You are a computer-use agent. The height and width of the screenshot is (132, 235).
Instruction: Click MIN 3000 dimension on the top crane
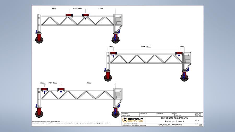[x=78, y=9]
